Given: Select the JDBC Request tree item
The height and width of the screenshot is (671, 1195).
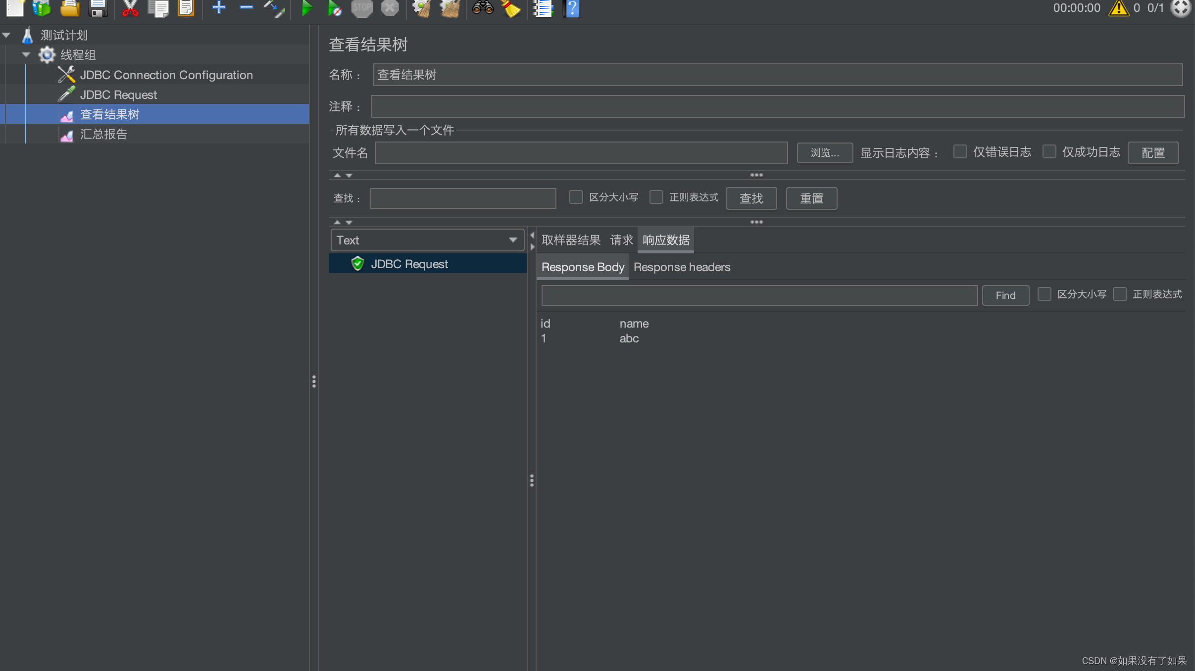Looking at the screenshot, I should [119, 95].
